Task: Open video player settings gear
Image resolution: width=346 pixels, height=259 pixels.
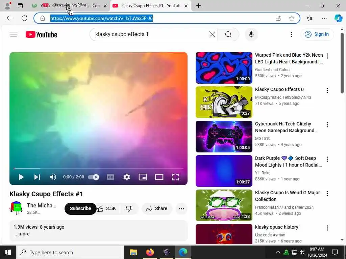Action: [127, 177]
